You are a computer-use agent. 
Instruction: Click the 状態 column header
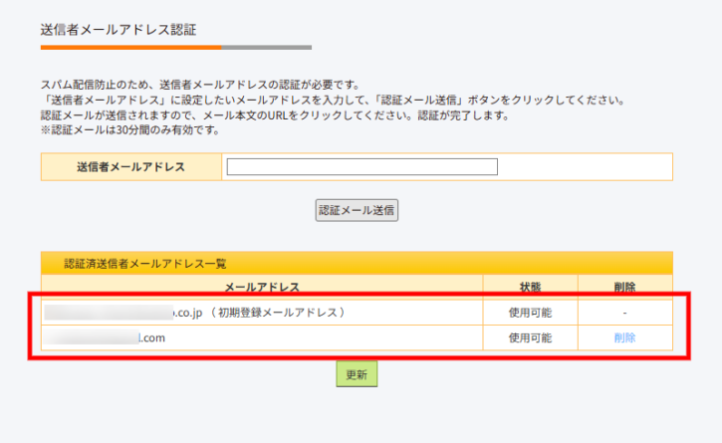coord(530,287)
